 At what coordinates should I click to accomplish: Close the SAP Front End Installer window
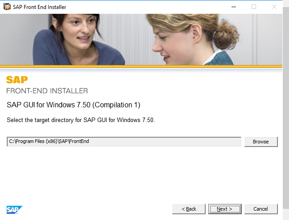tap(274, 7)
